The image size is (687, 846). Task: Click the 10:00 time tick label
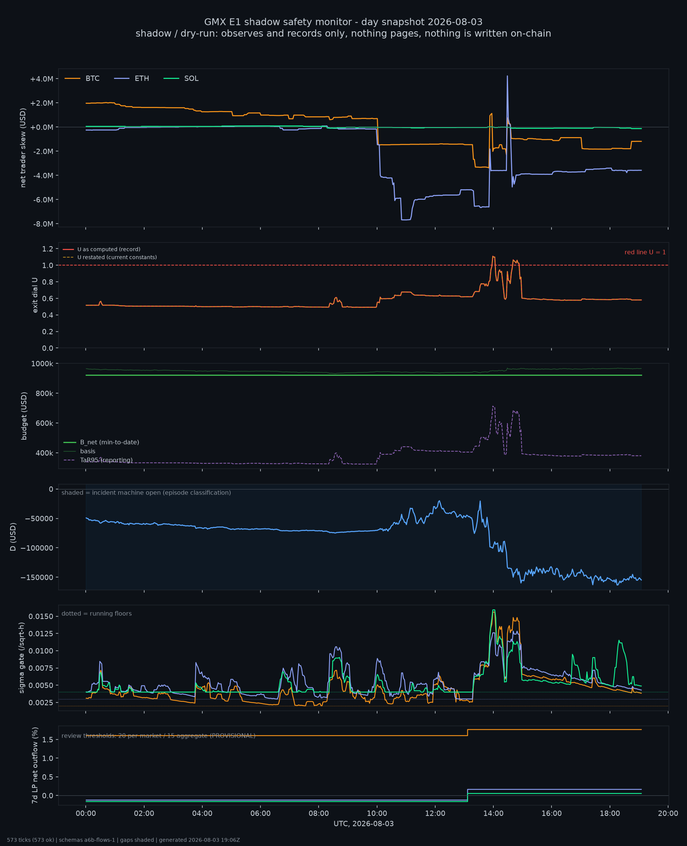point(377,814)
